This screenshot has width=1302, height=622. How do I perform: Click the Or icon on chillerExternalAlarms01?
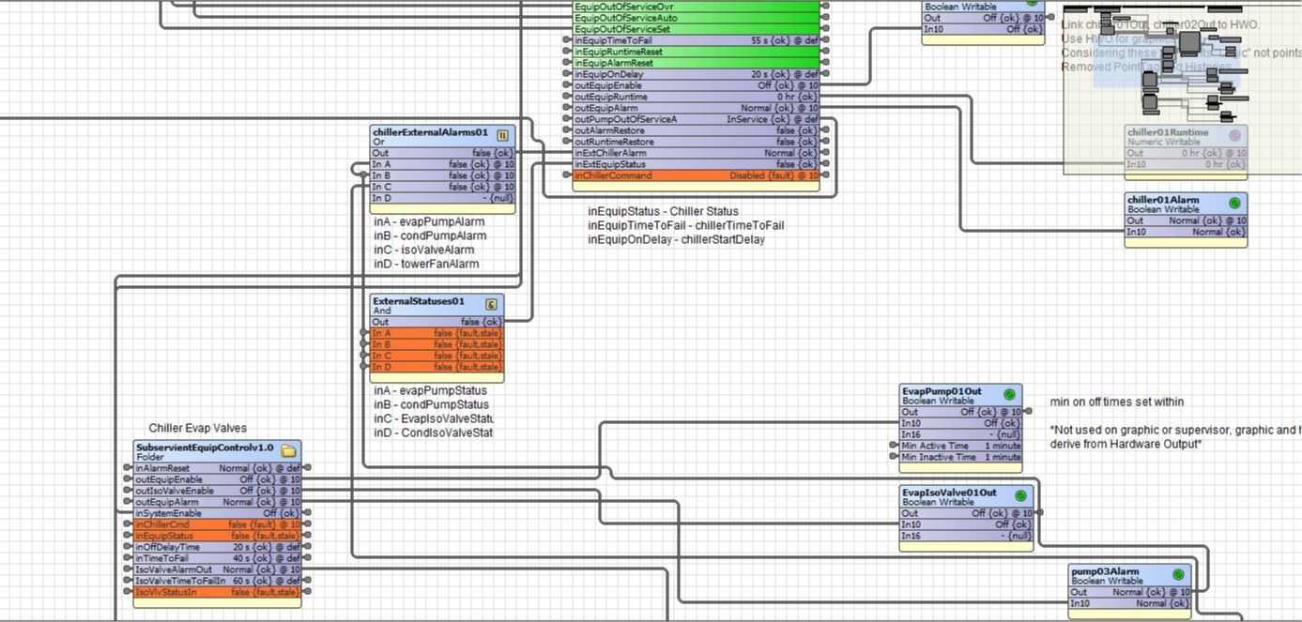[502, 134]
